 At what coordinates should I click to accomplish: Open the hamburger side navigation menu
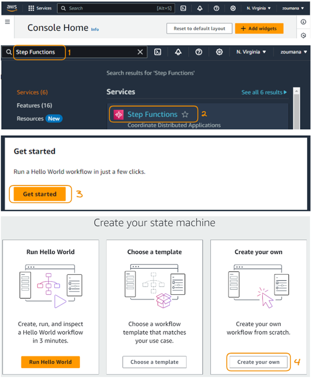click(8, 22)
